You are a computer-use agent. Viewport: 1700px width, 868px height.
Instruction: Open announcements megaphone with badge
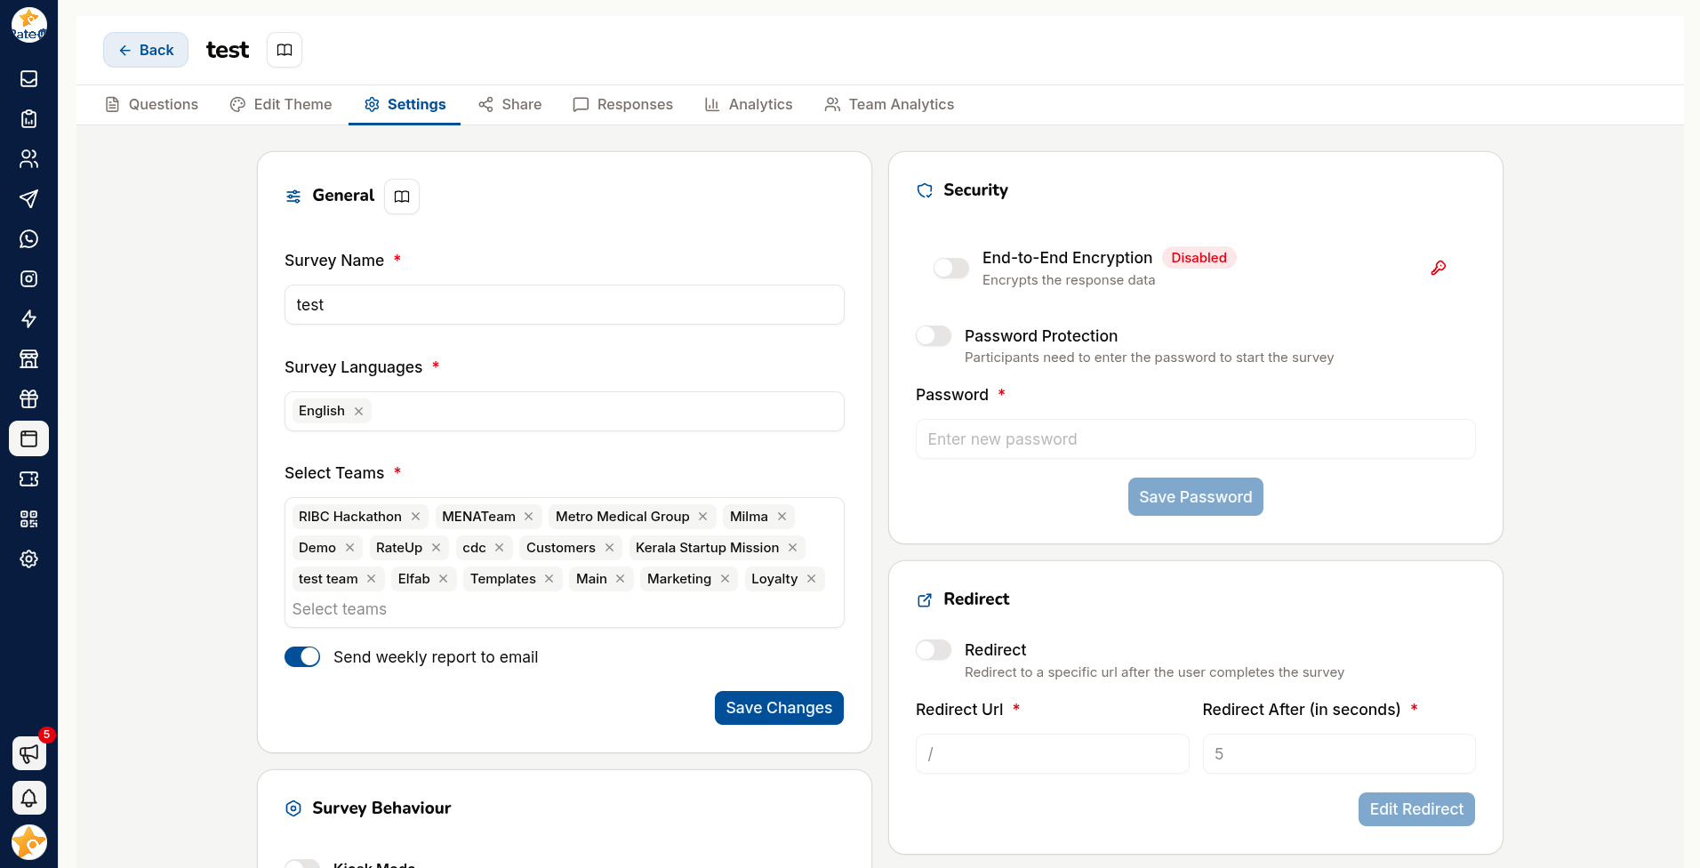coord(28,753)
